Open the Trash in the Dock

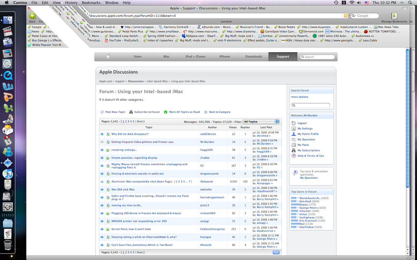[x=8, y=245]
